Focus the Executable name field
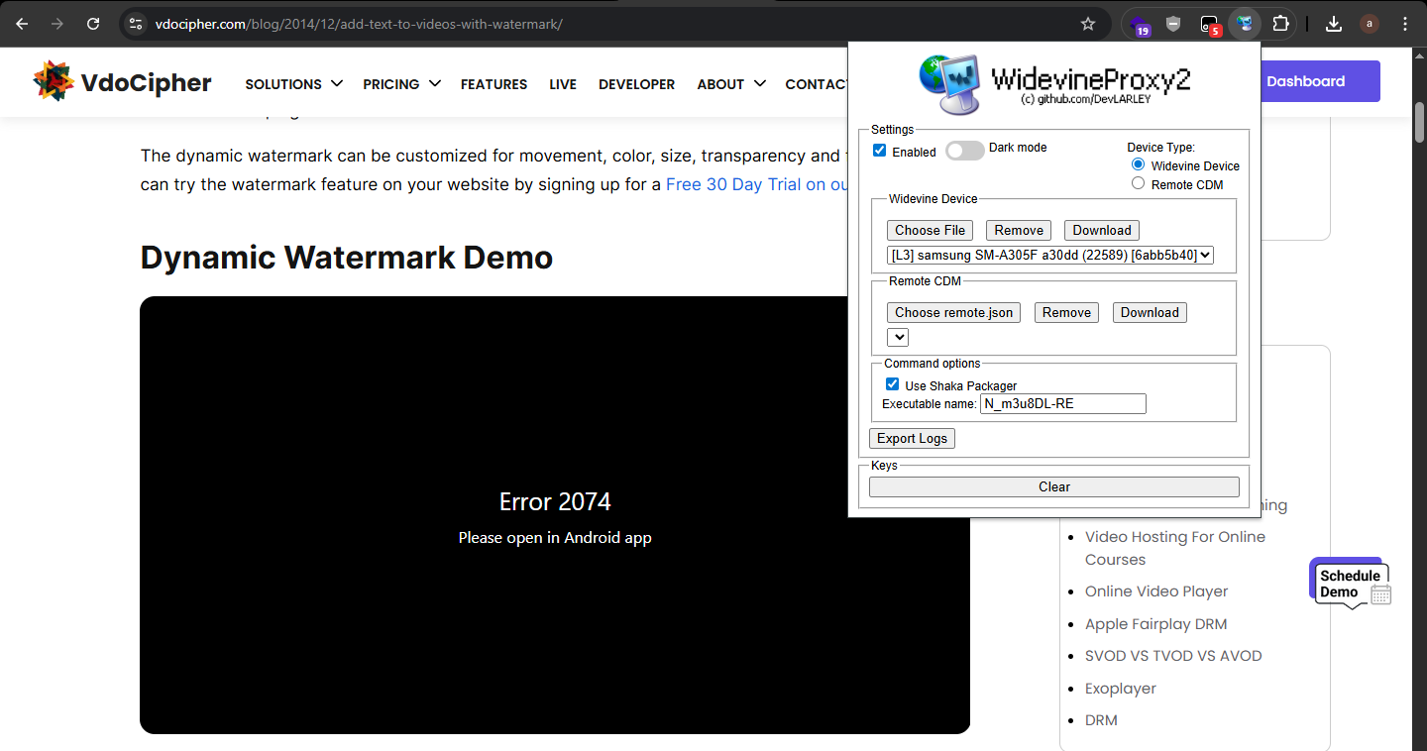The width and height of the screenshot is (1427, 751). pyautogui.click(x=1062, y=403)
